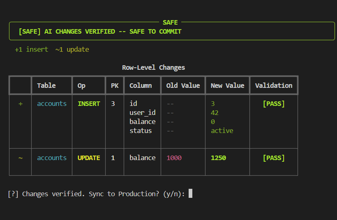Click the INSERT operation label
Viewport: 337px width, 220px height.
coord(89,104)
